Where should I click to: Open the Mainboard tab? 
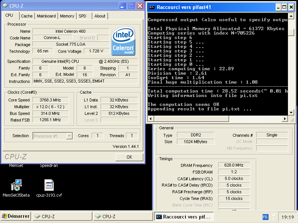tap(46, 16)
